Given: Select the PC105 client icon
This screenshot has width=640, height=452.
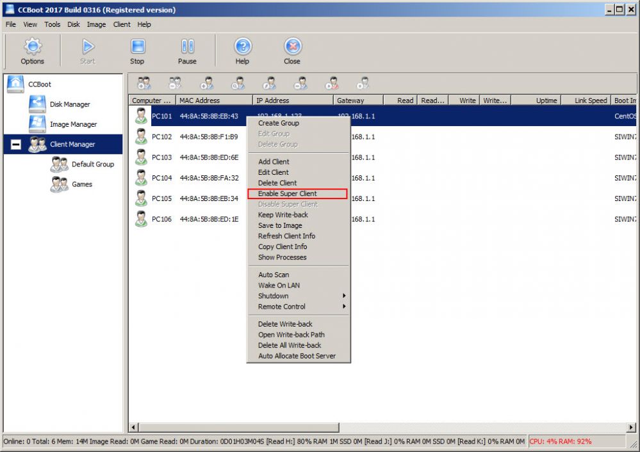Looking at the screenshot, I should [x=141, y=198].
